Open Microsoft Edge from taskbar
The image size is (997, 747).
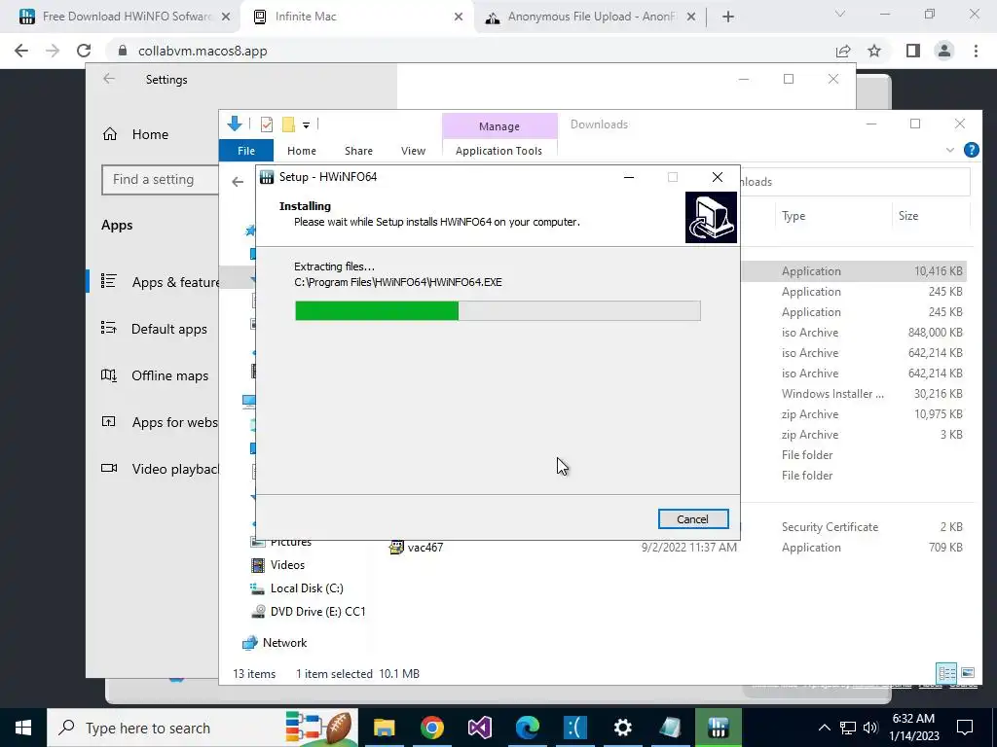tap(527, 728)
